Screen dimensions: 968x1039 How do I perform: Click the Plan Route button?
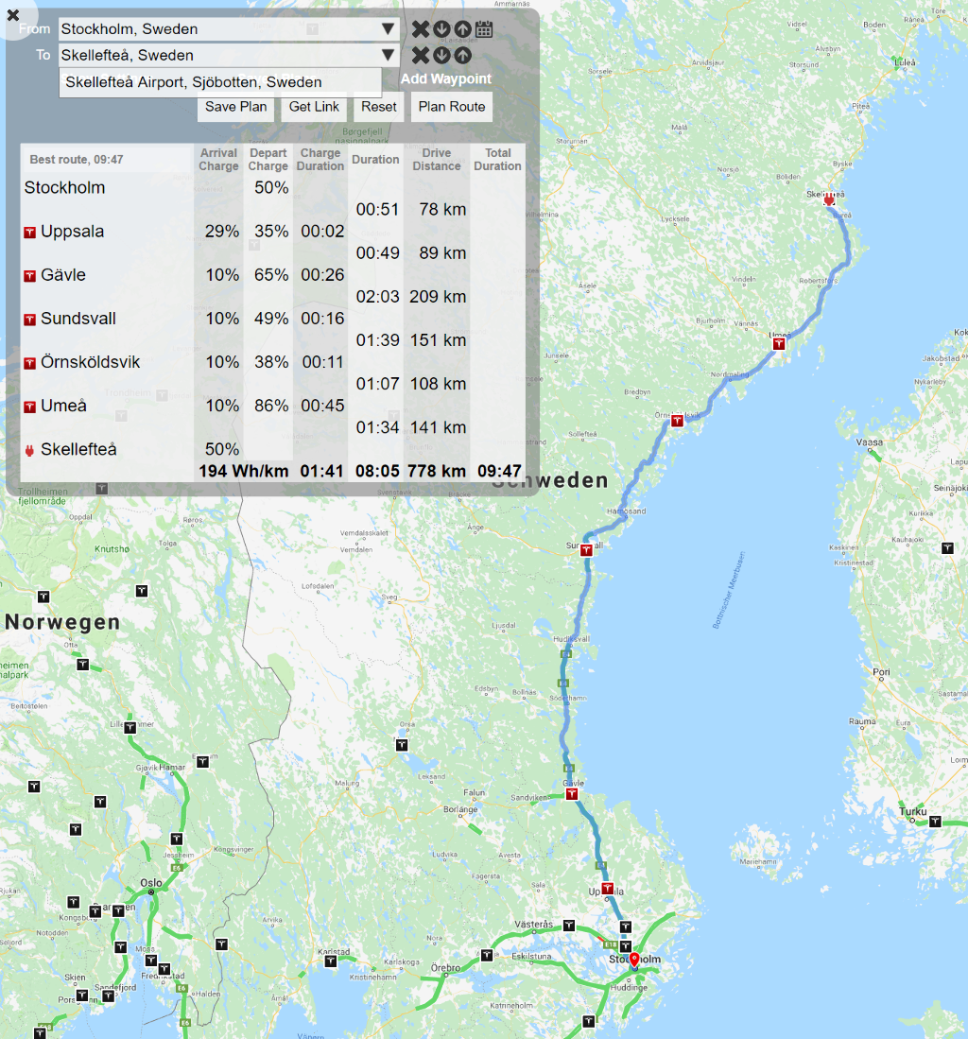pyautogui.click(x=451, y=107)
